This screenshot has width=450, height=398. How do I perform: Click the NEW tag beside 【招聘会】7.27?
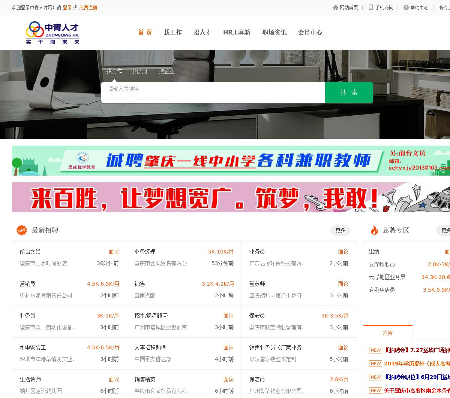(376, 350)
